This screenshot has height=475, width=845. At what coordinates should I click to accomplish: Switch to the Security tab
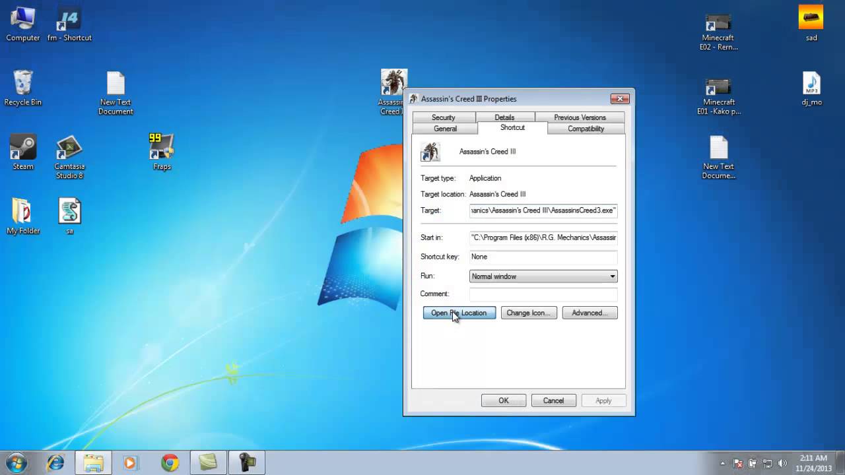443,117
